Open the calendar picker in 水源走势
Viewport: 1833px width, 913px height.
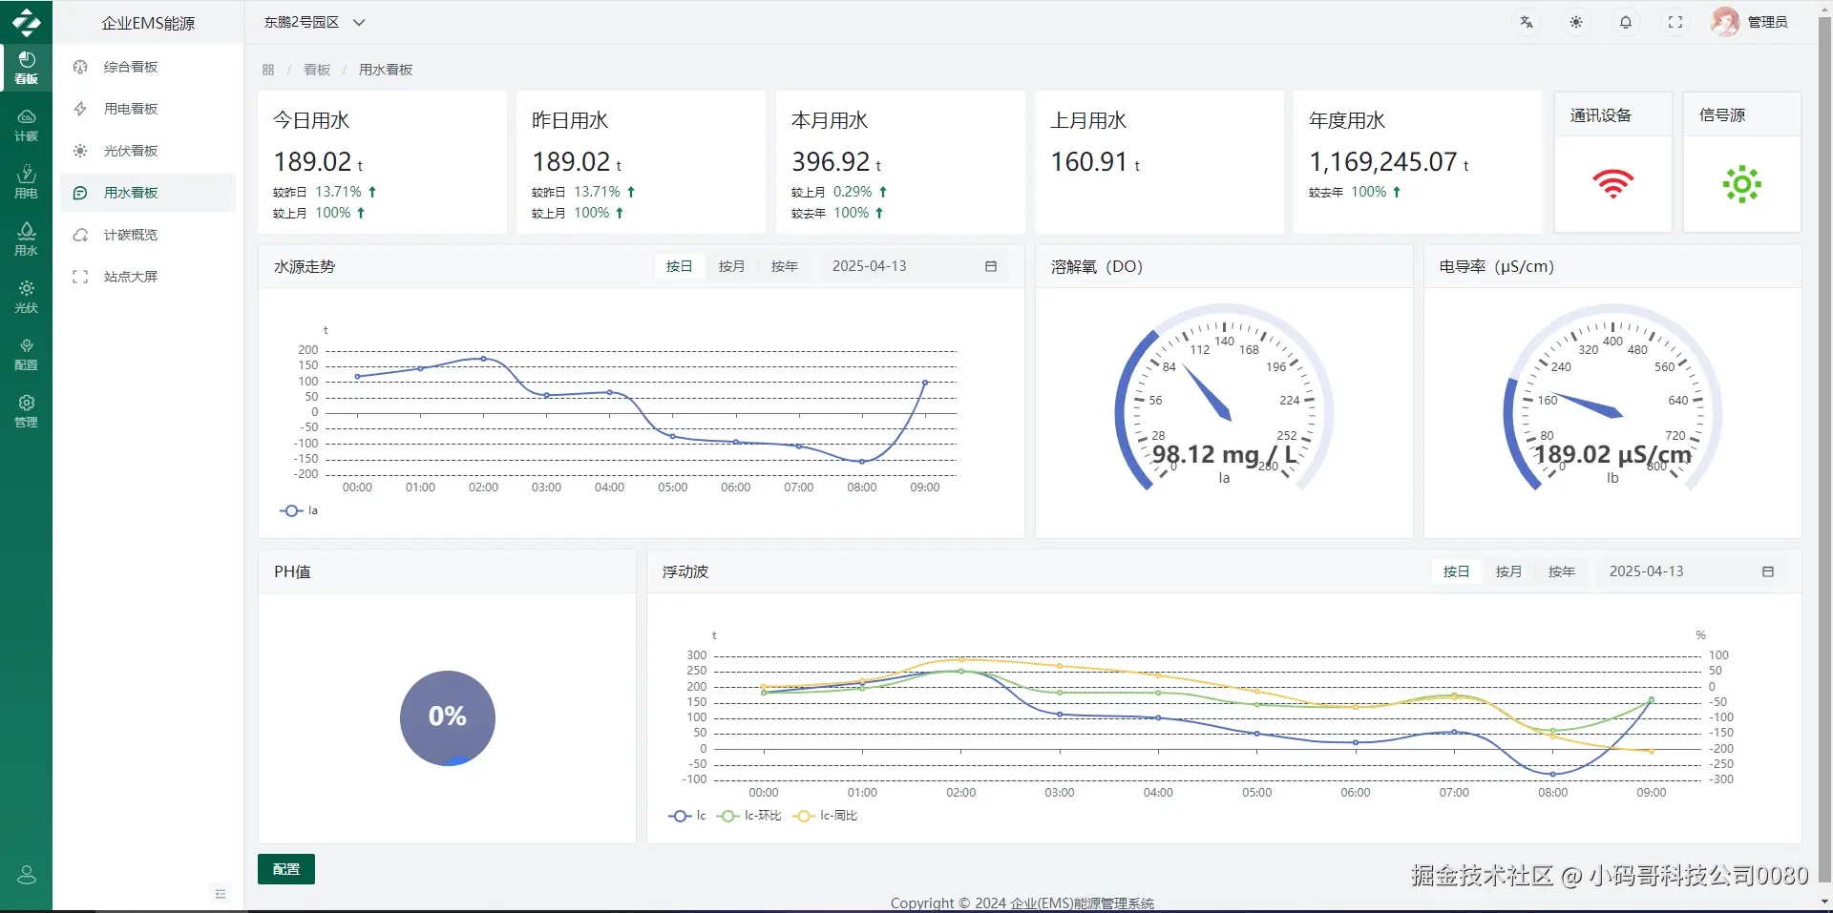991,266
